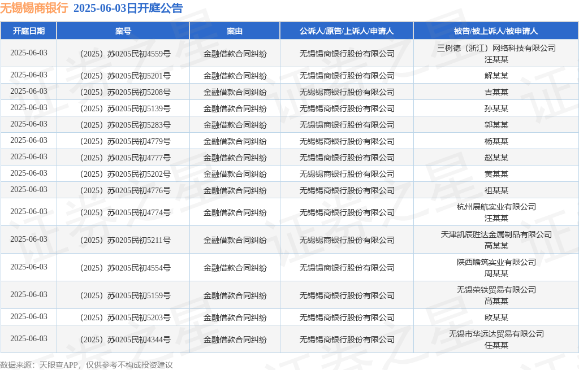Click defendant 祖某某
This screenshot has height=370, width=579.
click(496, 190)
